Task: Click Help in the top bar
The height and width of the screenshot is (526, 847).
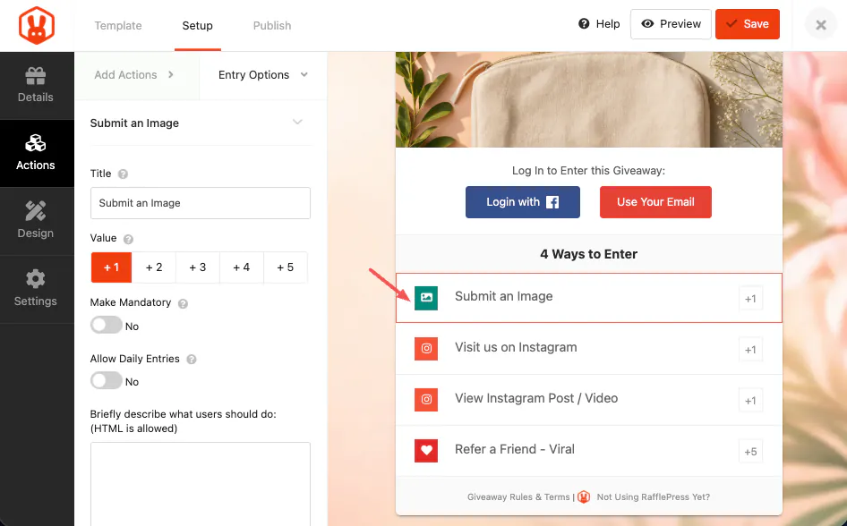Action: (599, 24)
